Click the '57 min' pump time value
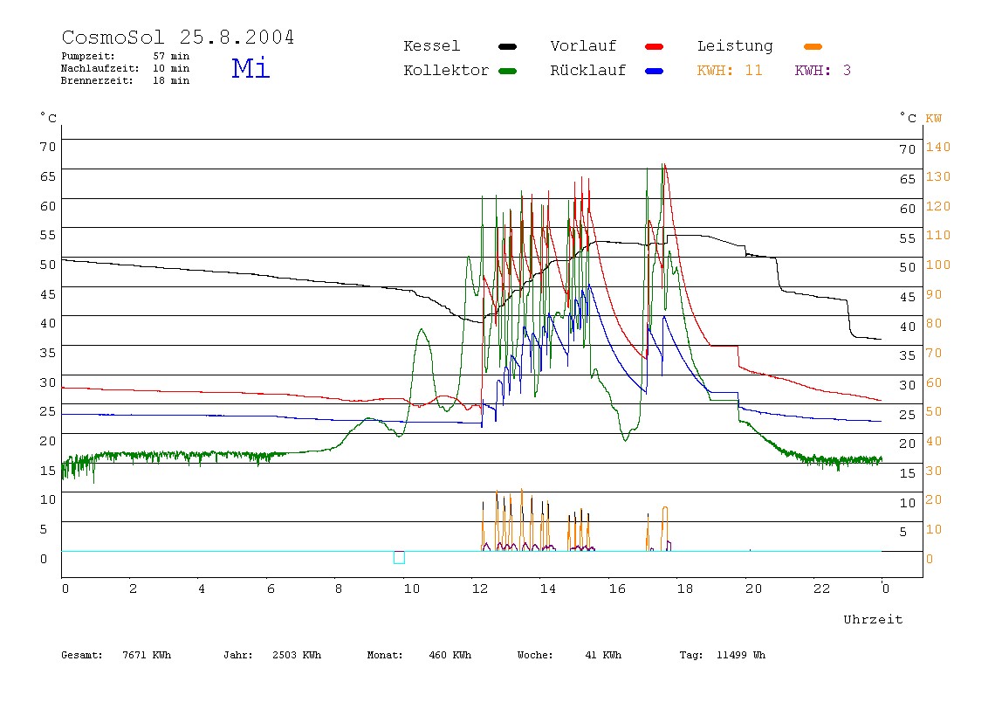Screen dimensions: 1002x709 coord(170,56)
